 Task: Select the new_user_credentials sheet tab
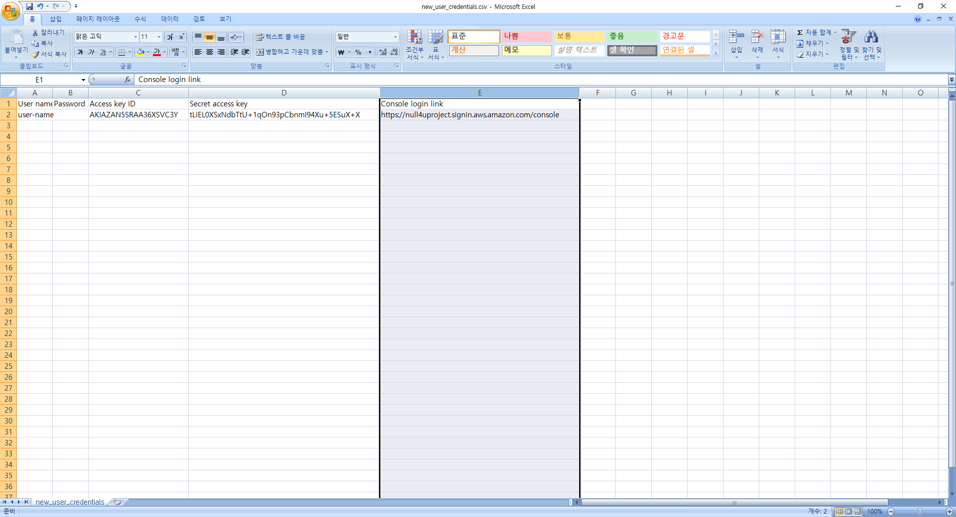tap(70, 502)
